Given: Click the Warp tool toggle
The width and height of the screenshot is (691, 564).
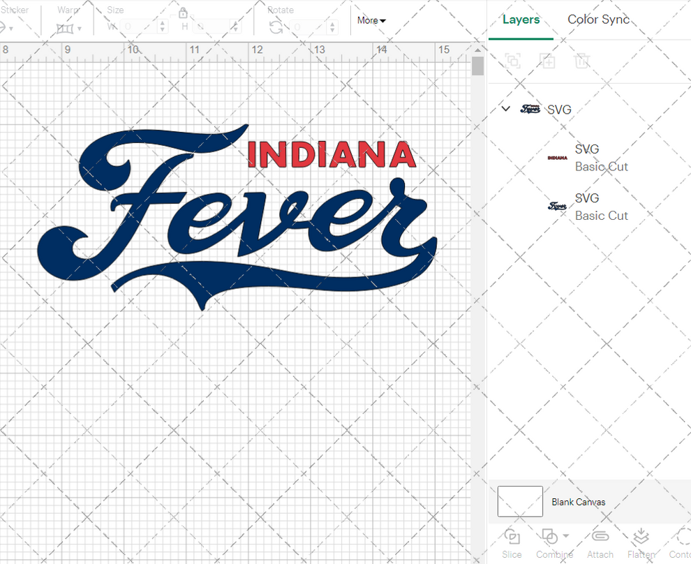Looking at the screenshot, I should coord(66,28).
